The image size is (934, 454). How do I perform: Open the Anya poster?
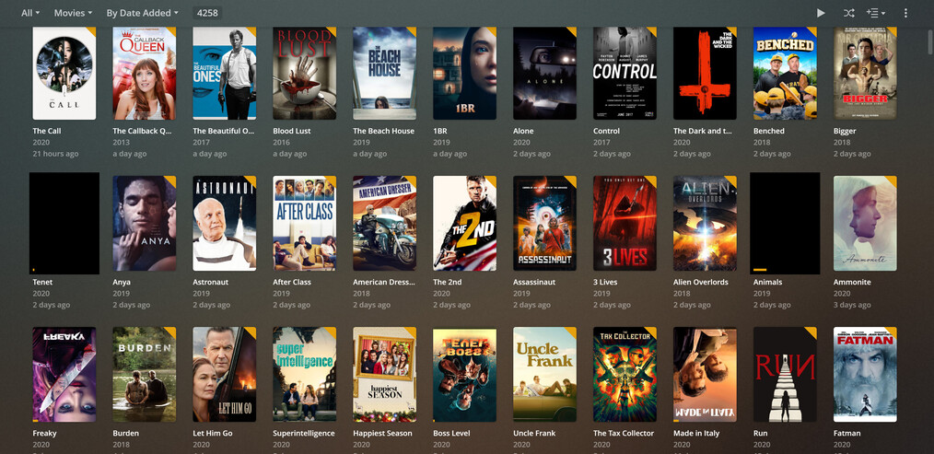tap(144, 224)
